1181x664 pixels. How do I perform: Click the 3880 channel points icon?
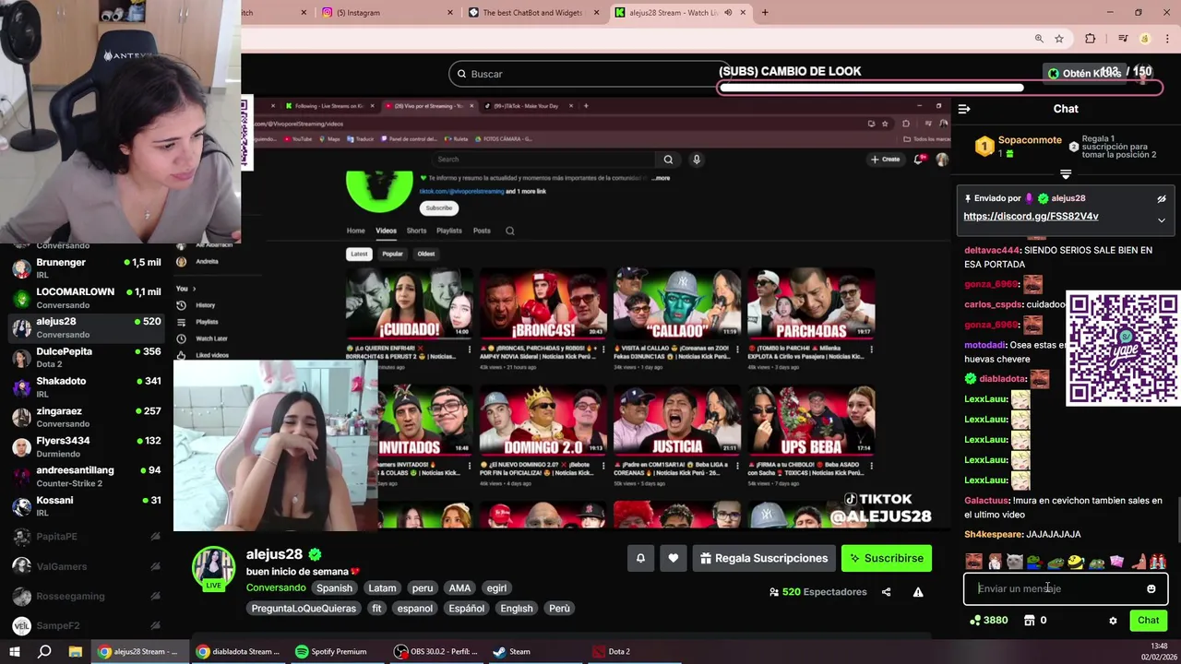(975, 621)
